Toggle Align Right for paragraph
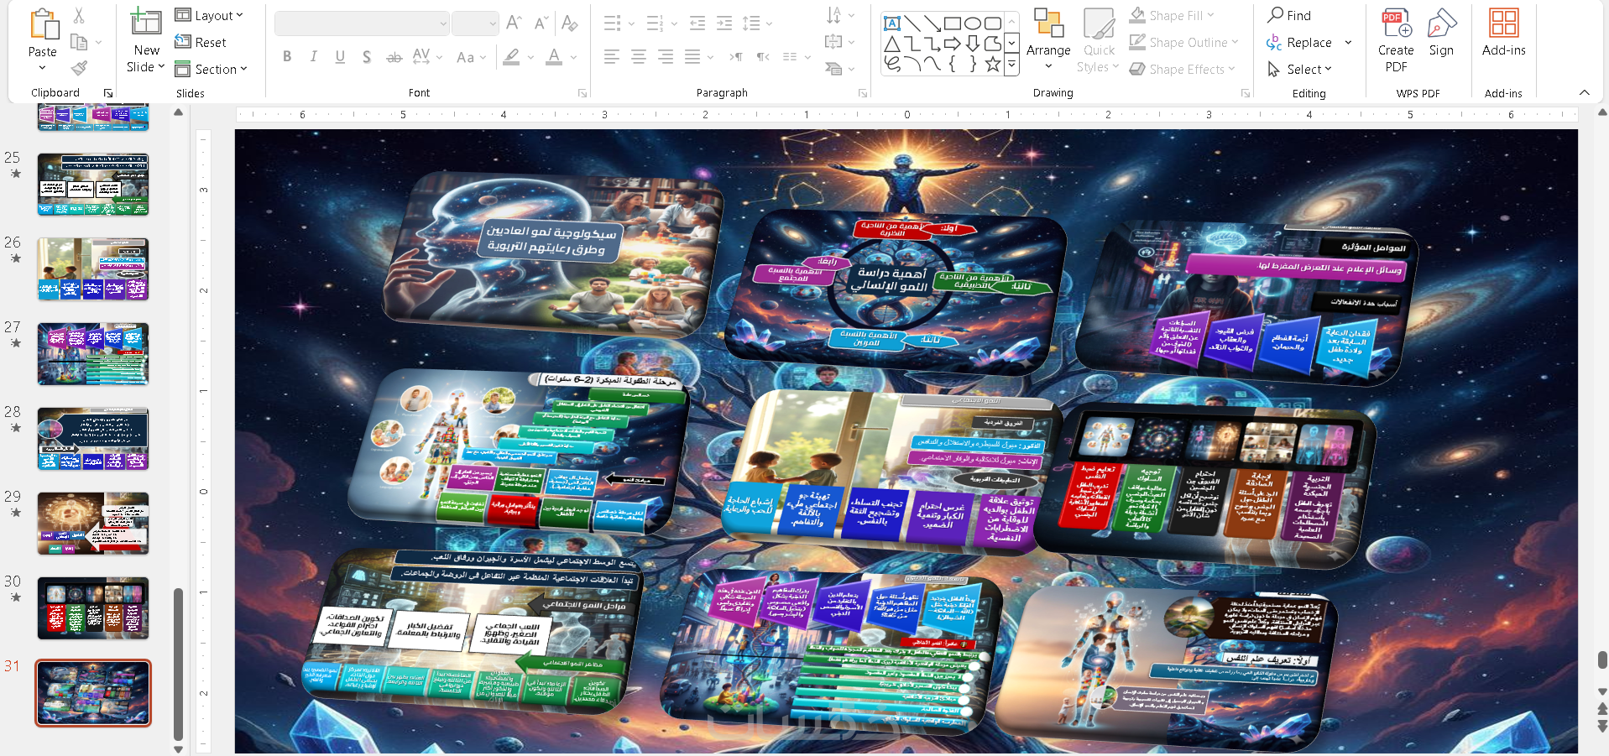Image resolution: width=1609 pixels, height=756 pixels. click(666, 57)
